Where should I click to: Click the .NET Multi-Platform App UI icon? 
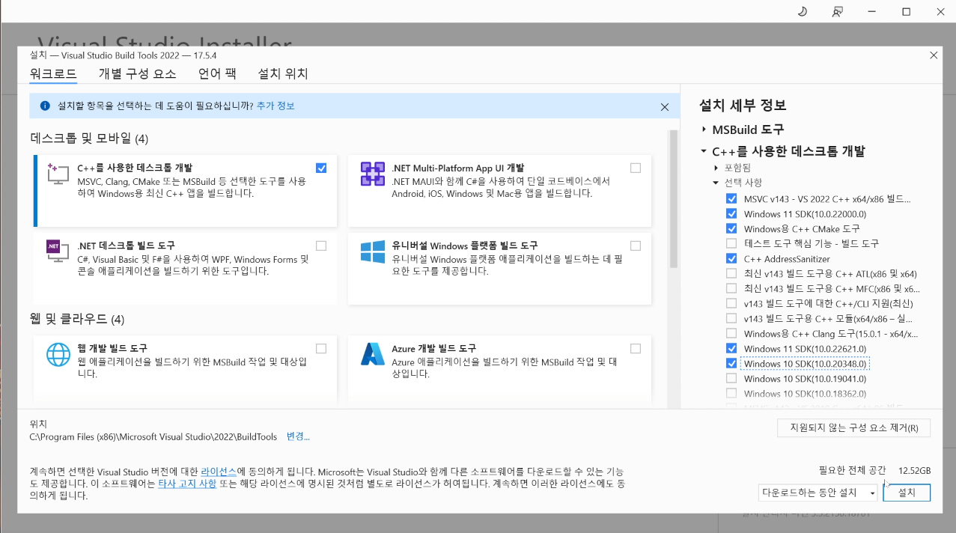click(x=372, y=174)
